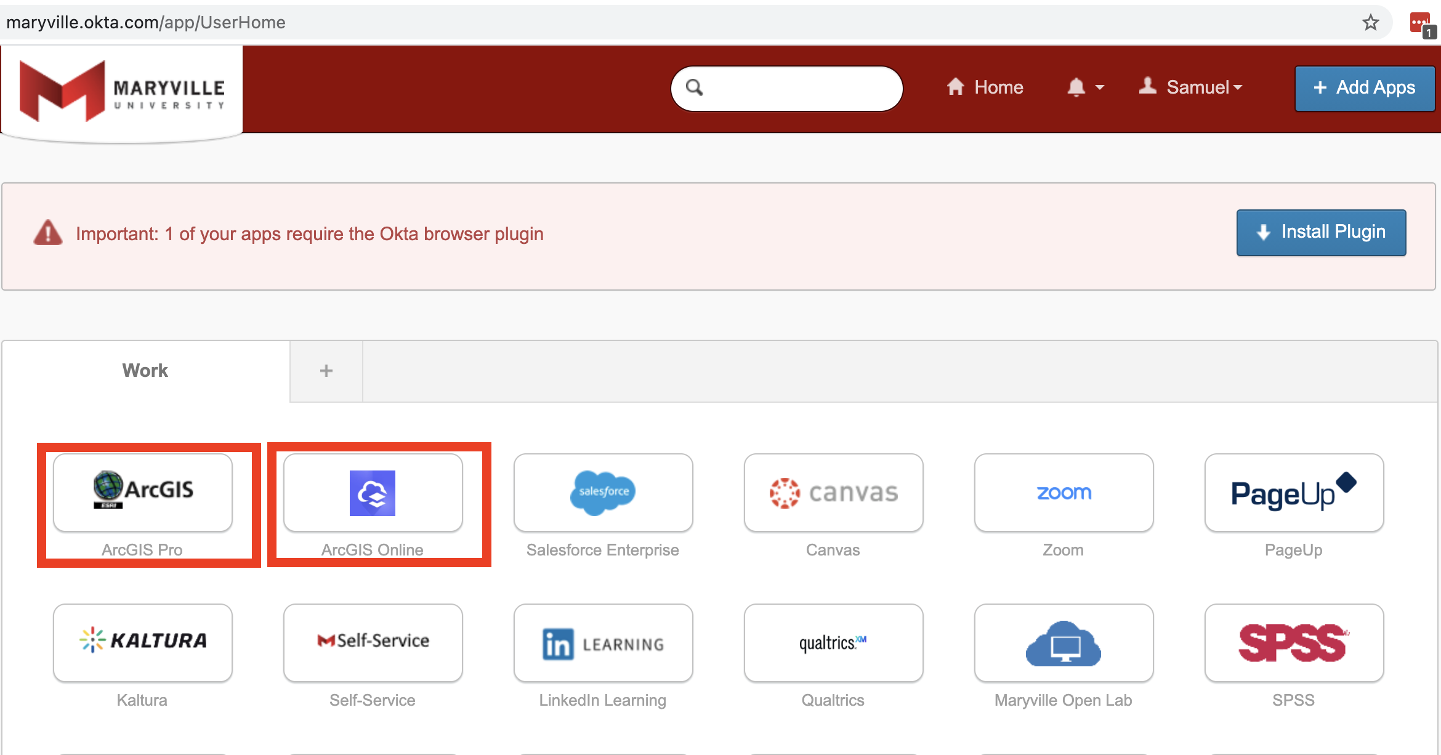Click the Maryville University logo
This screenshot has height=755, width=1441.
click(122, 91)
